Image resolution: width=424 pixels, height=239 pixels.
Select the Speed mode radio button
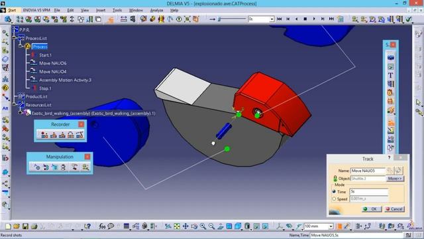(x=334, y=199)
